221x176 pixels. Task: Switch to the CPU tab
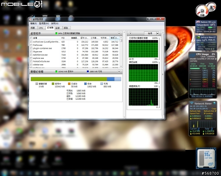pos(41,28)
